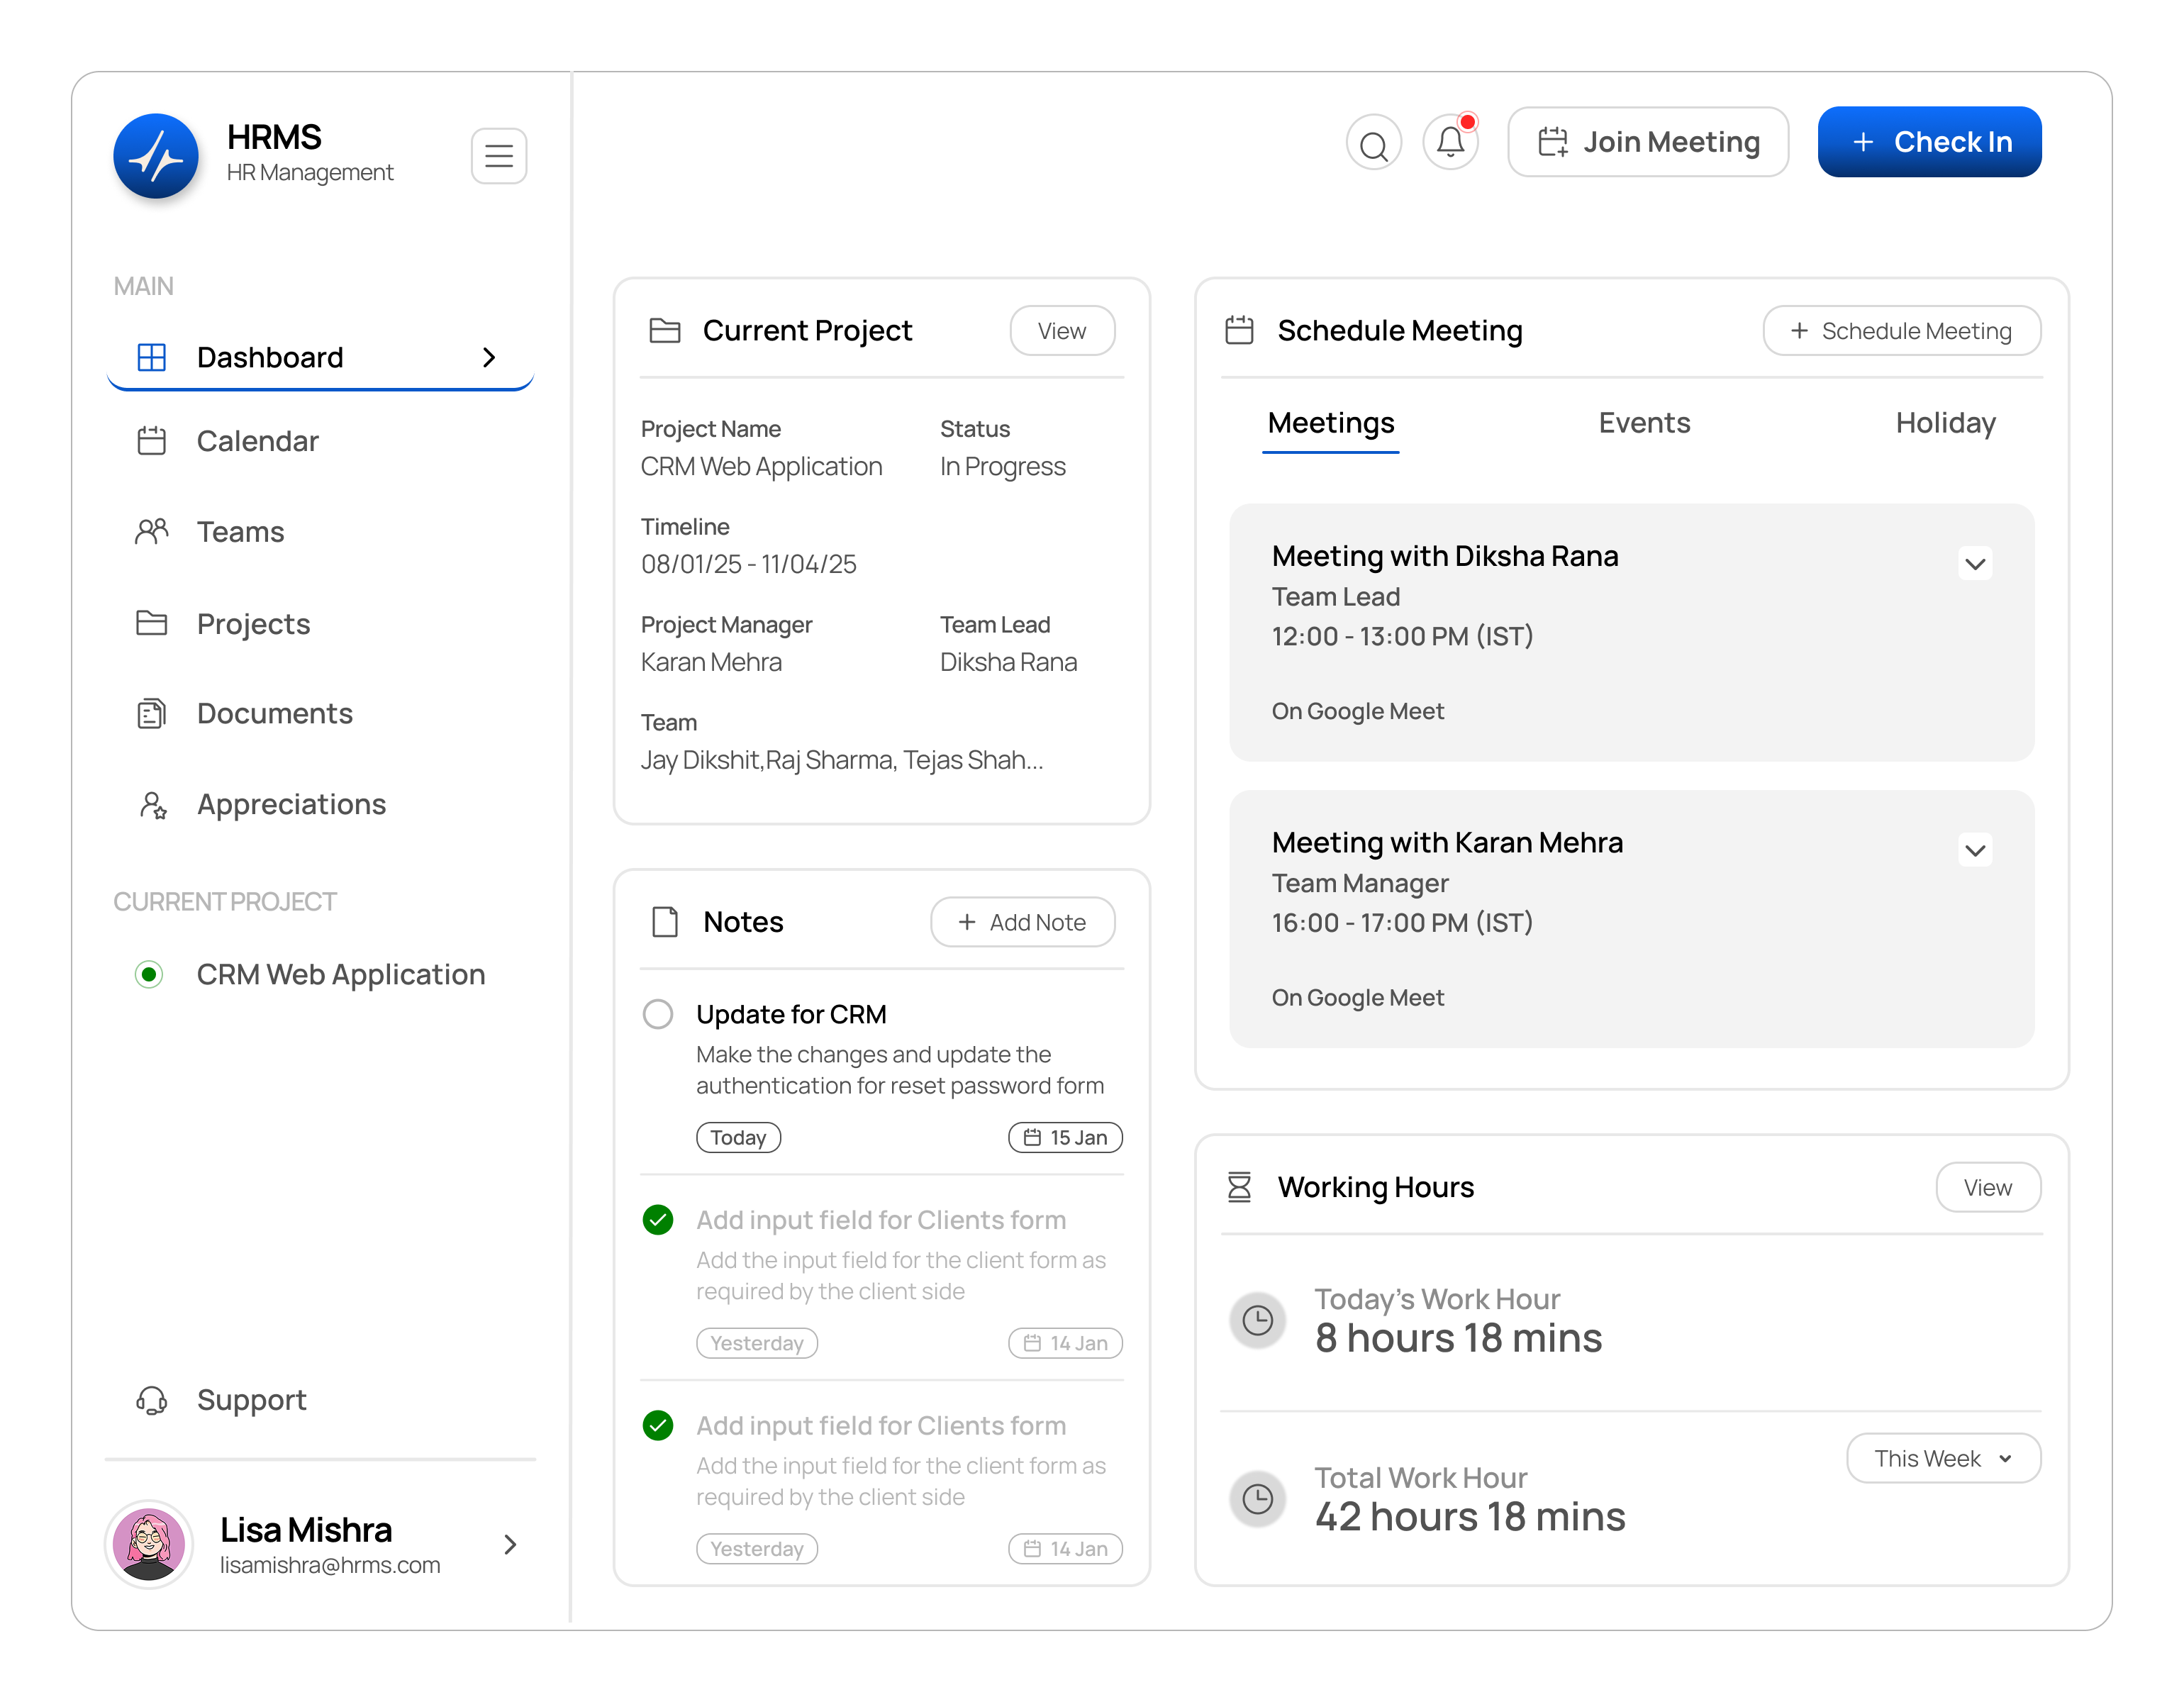Click the Working Hours hourglass icon
The width and height of the screenshot is (2184, 1702).
tap(1240, 1187)
